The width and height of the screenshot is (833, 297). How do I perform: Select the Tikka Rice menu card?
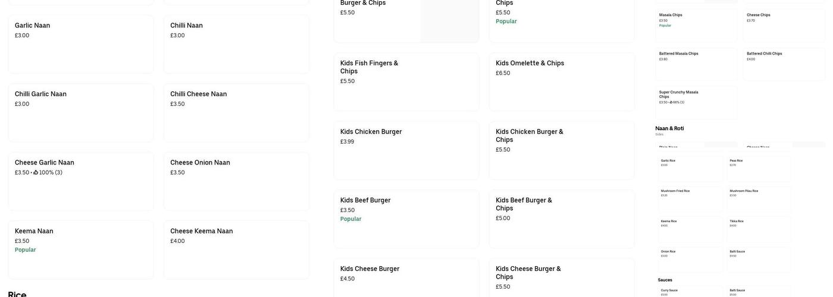759,230
